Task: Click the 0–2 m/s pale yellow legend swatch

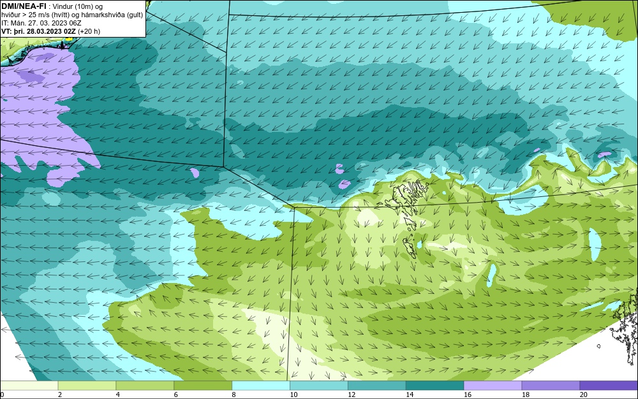Action: point(29,386)
